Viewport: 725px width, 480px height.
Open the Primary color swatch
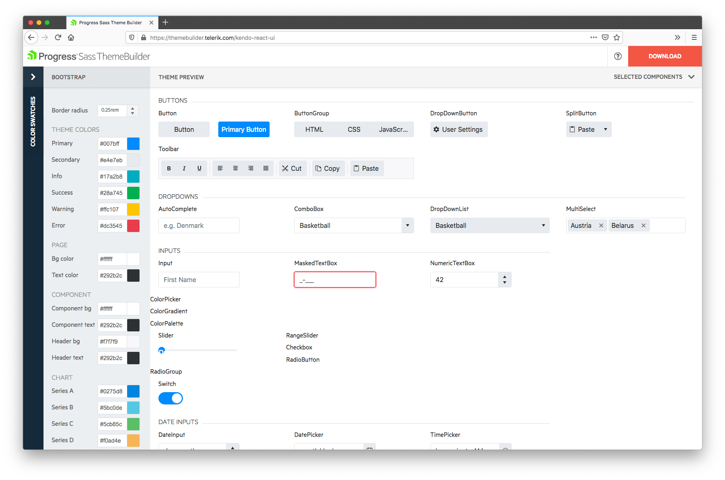[x=133, y=144]
